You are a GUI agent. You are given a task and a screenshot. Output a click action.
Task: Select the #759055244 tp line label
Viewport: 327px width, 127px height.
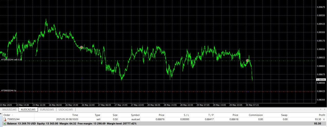[8, 91]
